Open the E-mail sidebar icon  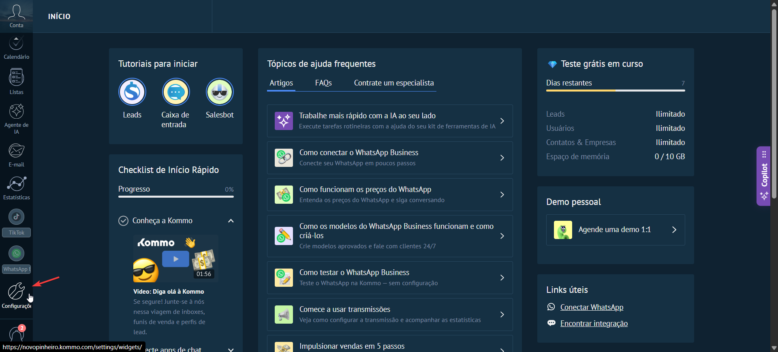click(x=16, y=151)
